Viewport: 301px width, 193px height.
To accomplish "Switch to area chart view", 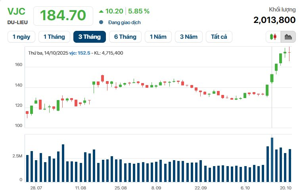I will click(288, 37).
